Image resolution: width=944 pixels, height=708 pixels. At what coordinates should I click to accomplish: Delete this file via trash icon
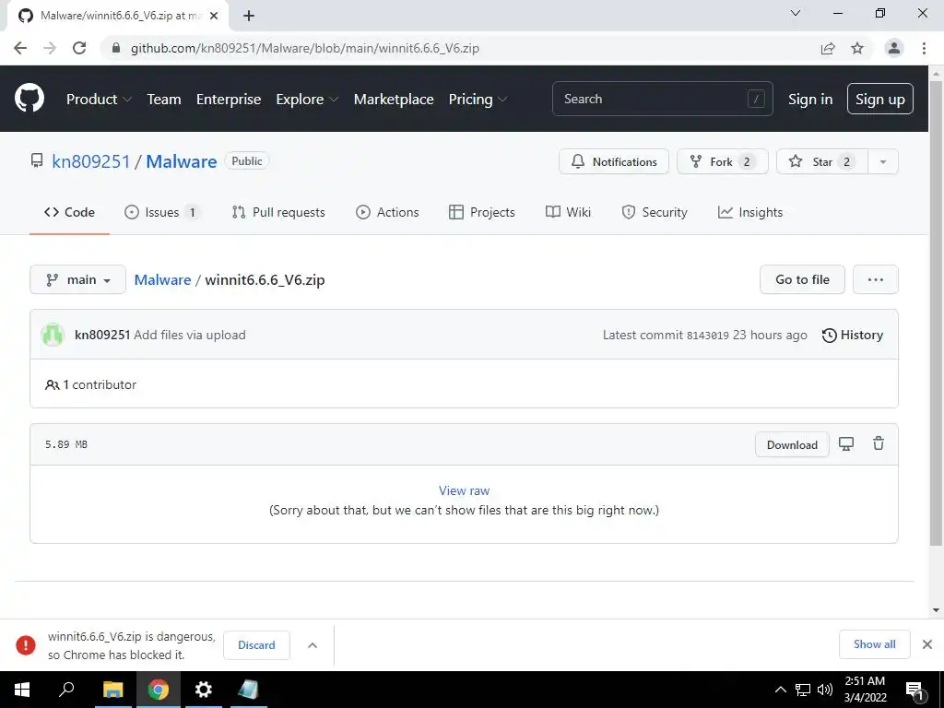click(879, 443)
